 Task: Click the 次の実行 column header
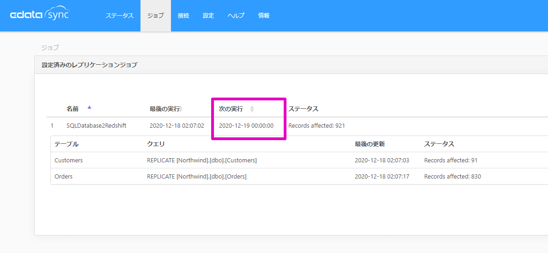point(231,109)
